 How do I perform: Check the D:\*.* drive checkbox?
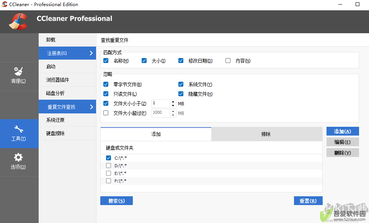click(108, 165)
